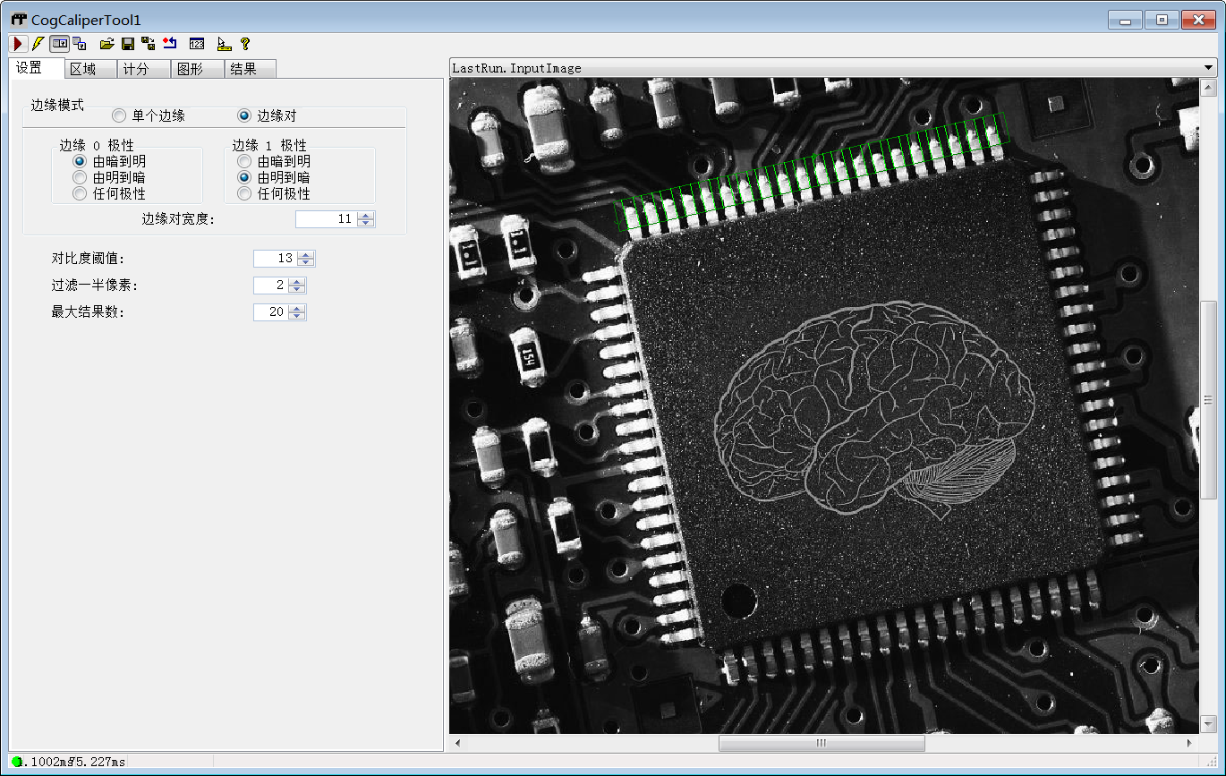The image size is (1226, 776).
Task: Decrease the 最大结果数 value
Action: click(x=298, y=316)
